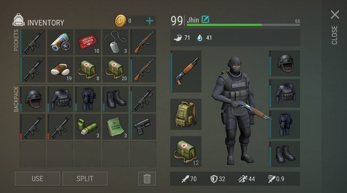
Task: Select the bandages stack of 19
Action: click(x=60, y=69)
